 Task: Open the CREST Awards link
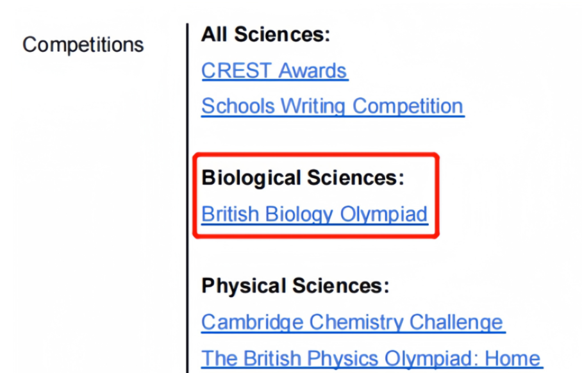point(274,70)
